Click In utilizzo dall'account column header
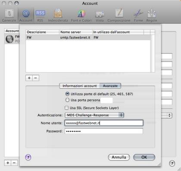The width and height of the screenshot is (181, 171). [118, 32]
